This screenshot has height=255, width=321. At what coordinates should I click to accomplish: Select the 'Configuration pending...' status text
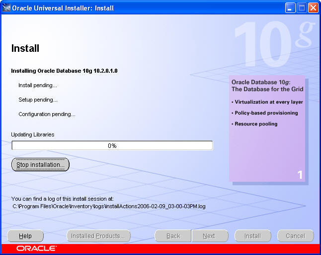(x=47, y=114)
